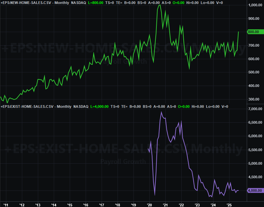Click the V=0 volume field in lower header
Image resolution: width=264 pixels, height=207 pixels.
coord(225,106)
